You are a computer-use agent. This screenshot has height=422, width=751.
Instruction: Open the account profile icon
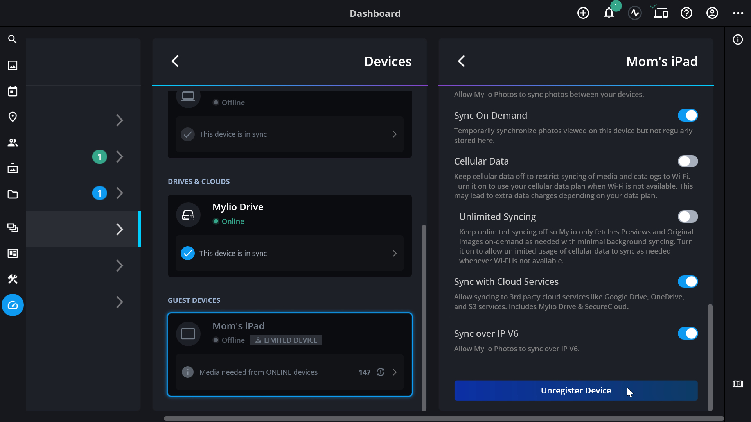(712, 13)
